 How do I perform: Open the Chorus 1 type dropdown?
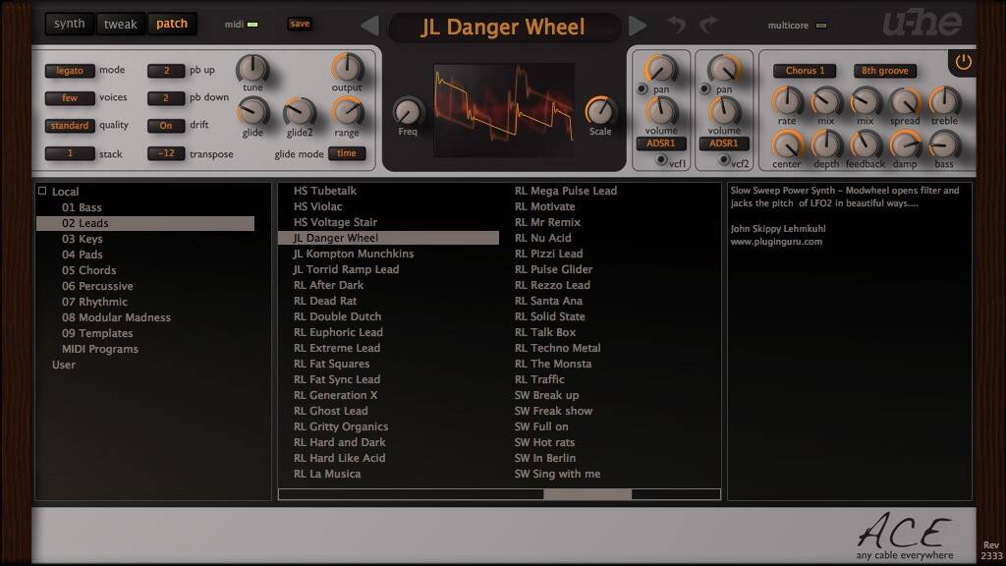pyautogui.click(x=805, y=71)
